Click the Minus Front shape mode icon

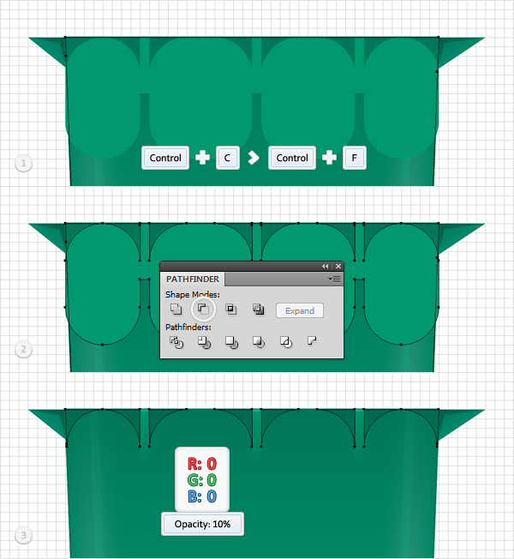click(x=203, y=310)
